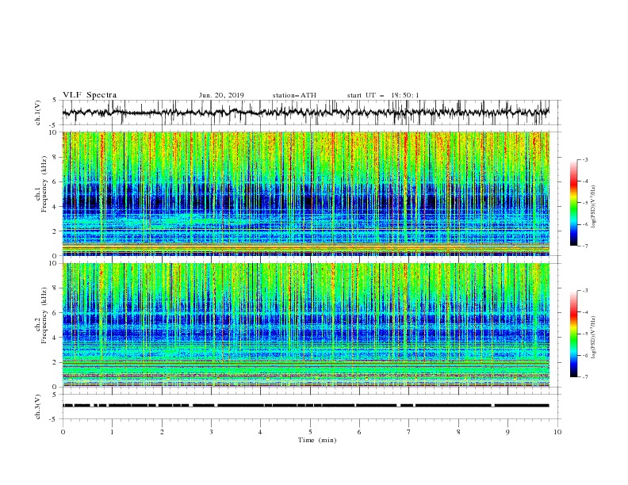This screenshot has width=628, height=485.
Task: Click the "-3" top value of ch.2 colorbar
Action: pyautogui.click(x=584, y=291)
